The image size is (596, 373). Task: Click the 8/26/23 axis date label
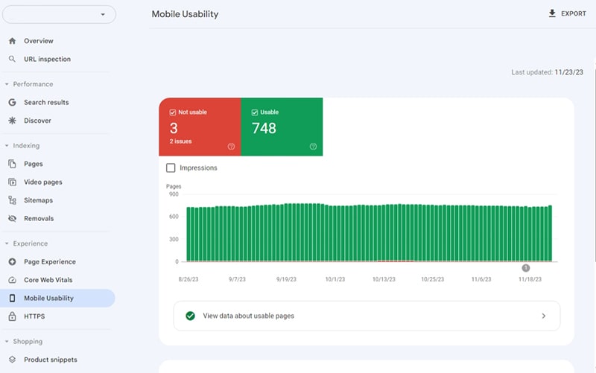pos(188,279)
